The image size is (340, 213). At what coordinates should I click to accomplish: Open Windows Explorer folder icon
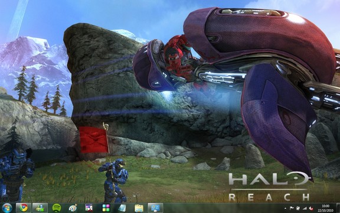coord(139,208)
